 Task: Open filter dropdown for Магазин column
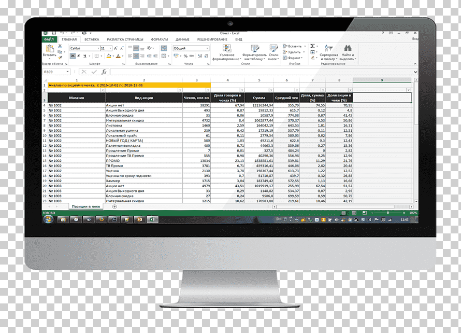103,90
